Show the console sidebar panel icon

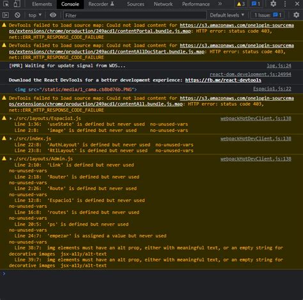[x=6, y=15]
